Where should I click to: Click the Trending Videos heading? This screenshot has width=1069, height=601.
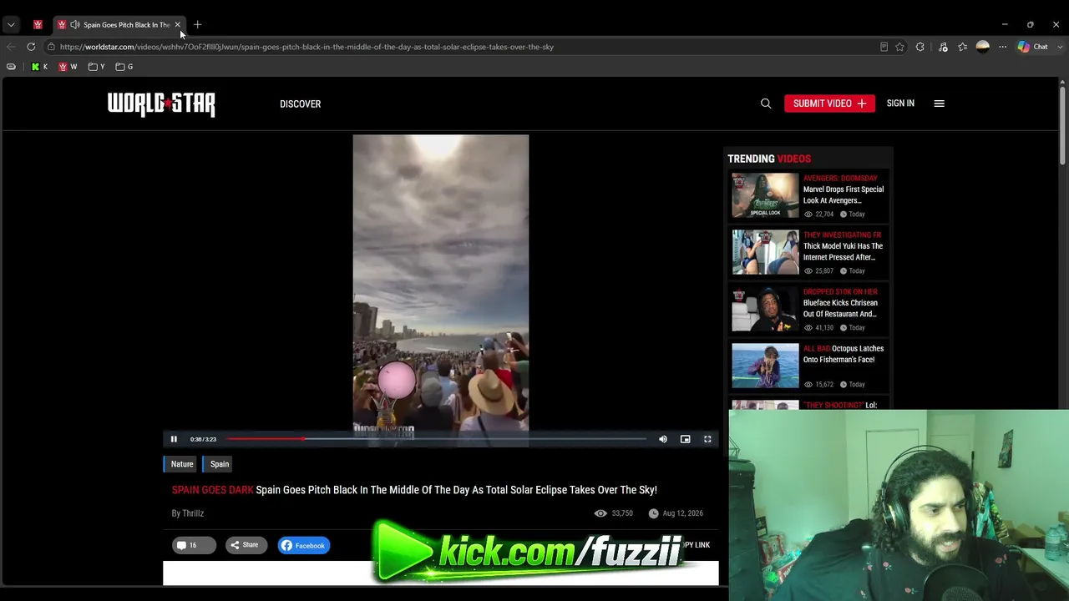click(769, 159)
